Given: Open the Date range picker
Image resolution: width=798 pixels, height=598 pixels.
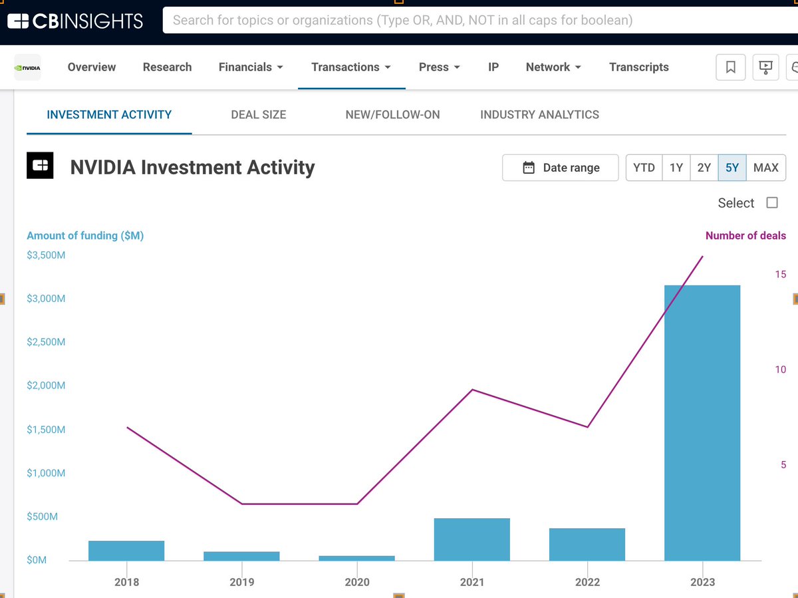Looking at the screenshot, I should (561, 168).
